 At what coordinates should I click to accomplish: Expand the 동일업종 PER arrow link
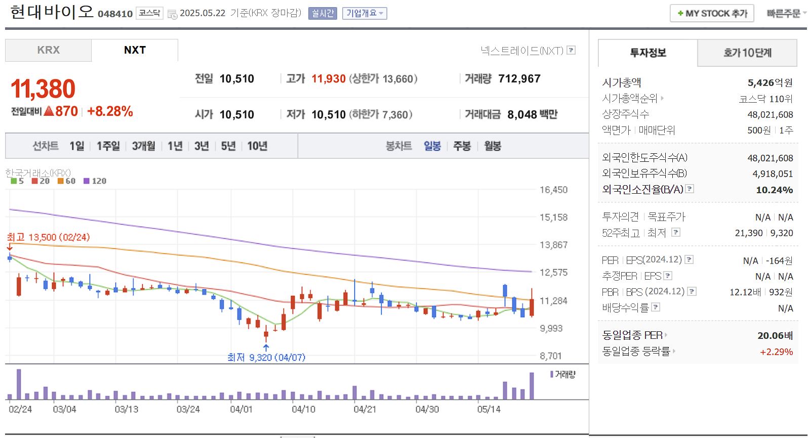(666, 335)
